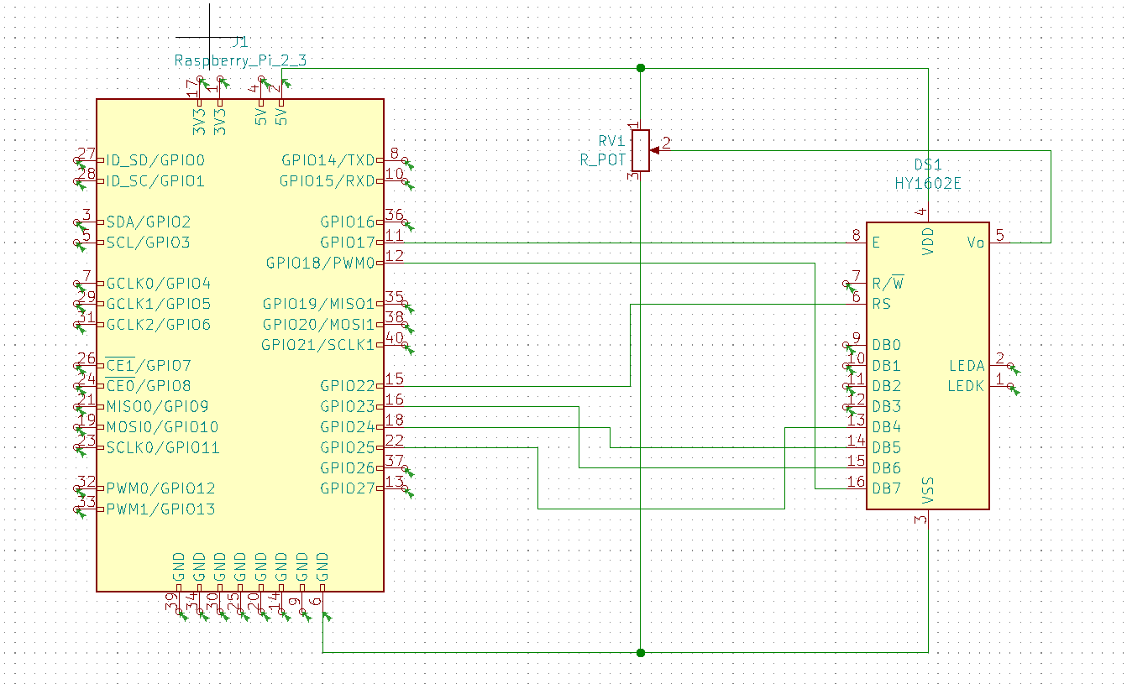Screen dimensions: 1127x689
Task: Click the VSS pin label on the LCD
Action: [x=928, y=489]
